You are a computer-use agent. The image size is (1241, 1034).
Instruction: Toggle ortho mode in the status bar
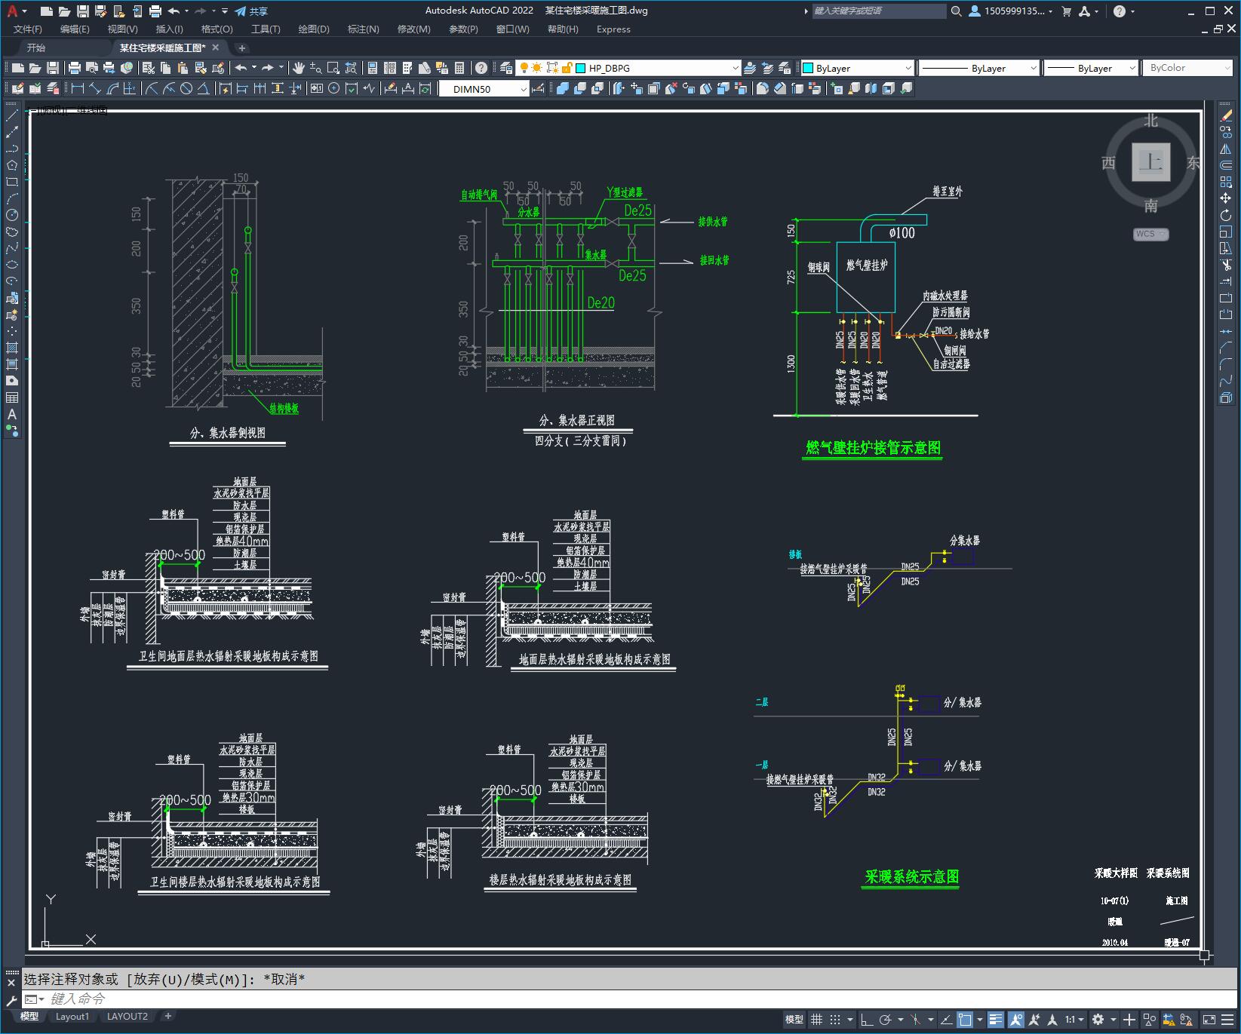pos(866,1020)
